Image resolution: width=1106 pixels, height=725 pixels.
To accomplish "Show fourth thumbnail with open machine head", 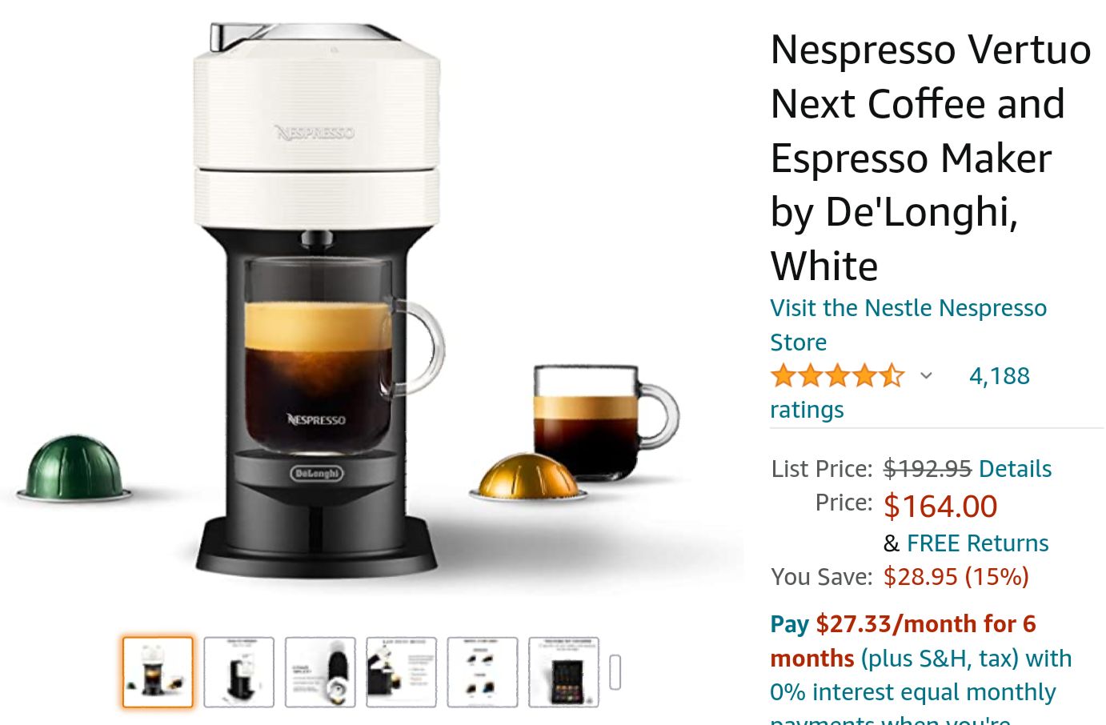I will [401, 672].
